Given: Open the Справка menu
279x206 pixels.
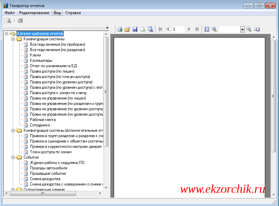Looking at the screenshot, I should 73,13.
